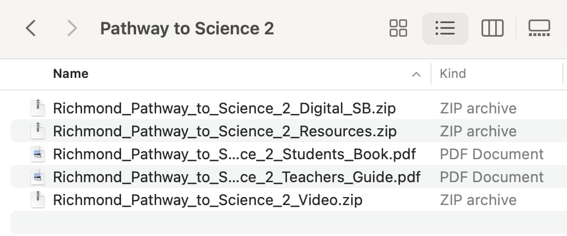Select the list view button

[x=445, y=28]
